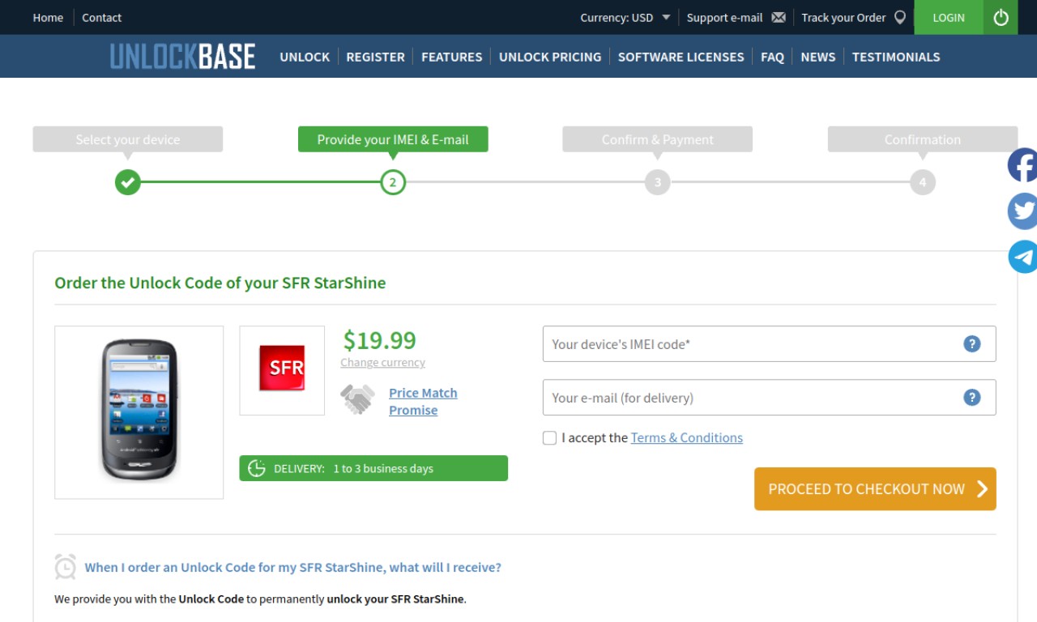Open the Facebook share icon
The width and height of the screenshot is (1037, 622).
click(1023, 165)
